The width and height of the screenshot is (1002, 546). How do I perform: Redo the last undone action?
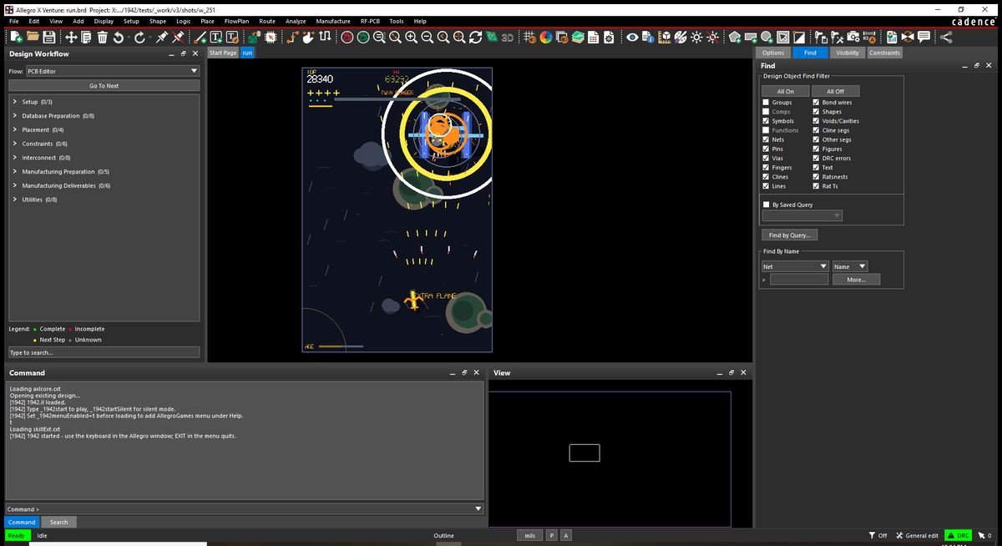(139, 37)
